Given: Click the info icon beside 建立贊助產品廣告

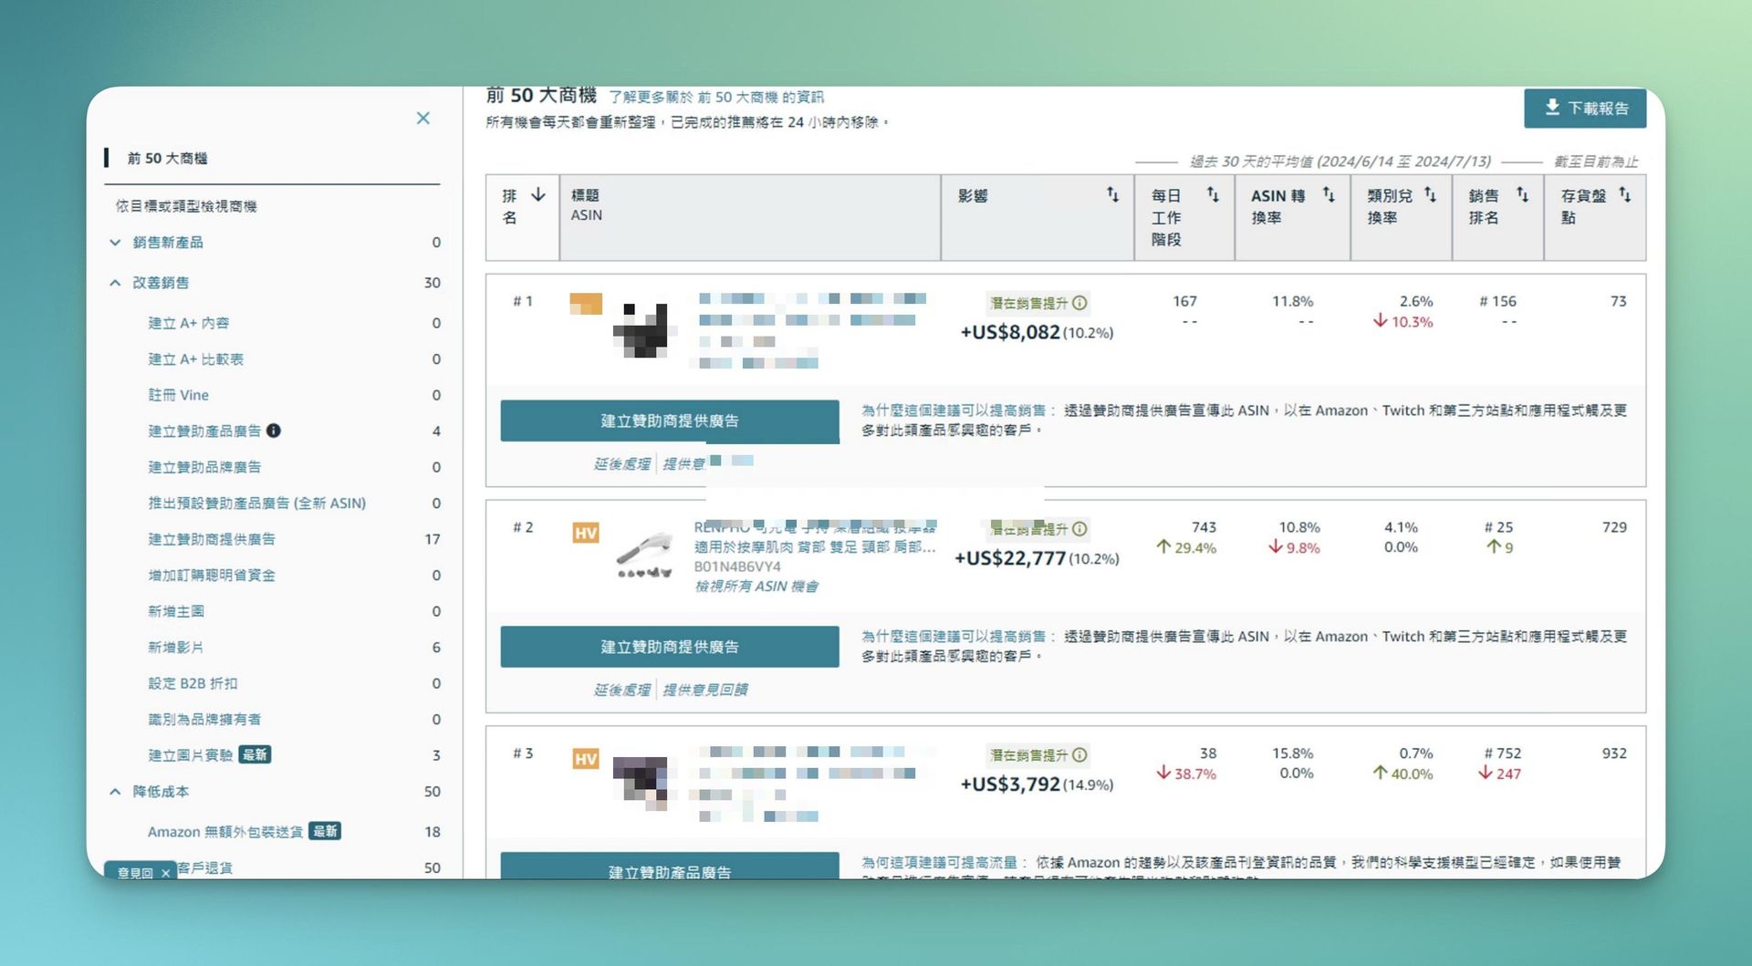Looking at the screenshot, I should 274,431.
